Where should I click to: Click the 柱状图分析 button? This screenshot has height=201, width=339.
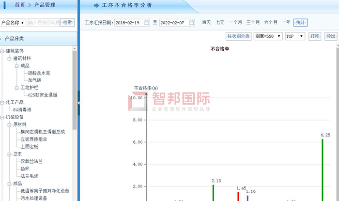tap(238, 36)
